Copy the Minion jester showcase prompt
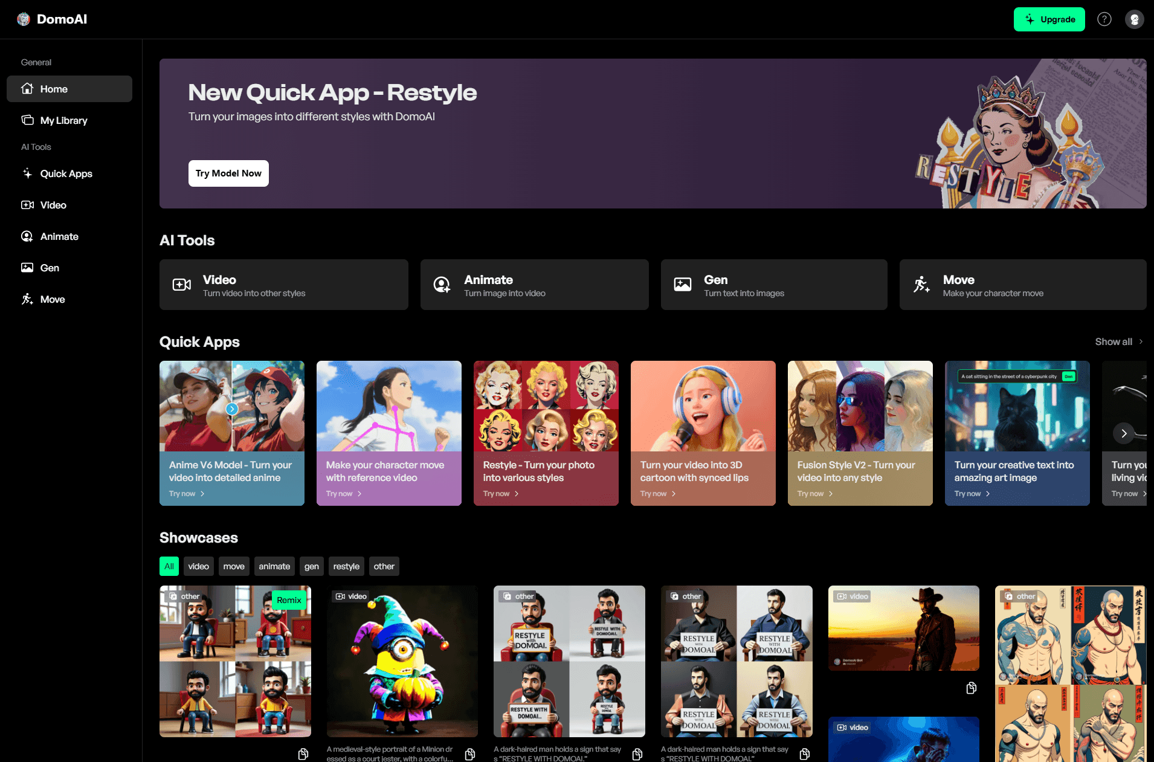The width and height of the screenshot is (1154, 762). point(470,754)
